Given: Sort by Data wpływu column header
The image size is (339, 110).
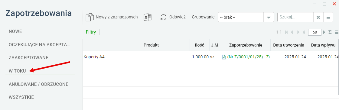Looking at the screenshot, I should [323, 45].
